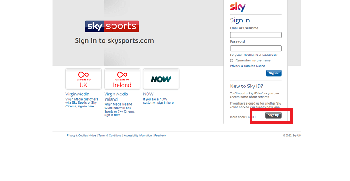Screen dimensions: 350x181
Task: Click the grey Sign up button
Action: 273,115
